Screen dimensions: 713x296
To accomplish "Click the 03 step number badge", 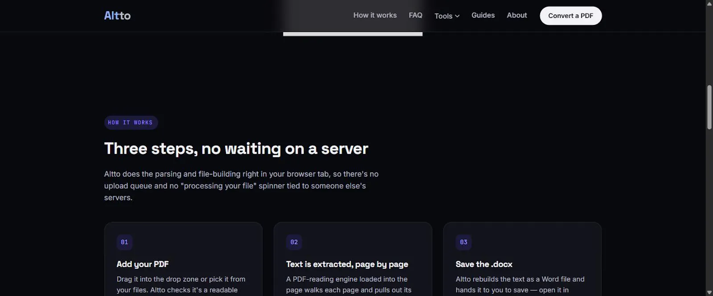I will tap(463, 242).
